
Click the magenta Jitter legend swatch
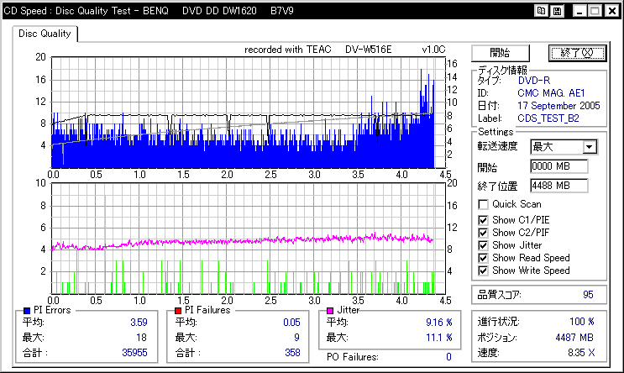point(330,311)
